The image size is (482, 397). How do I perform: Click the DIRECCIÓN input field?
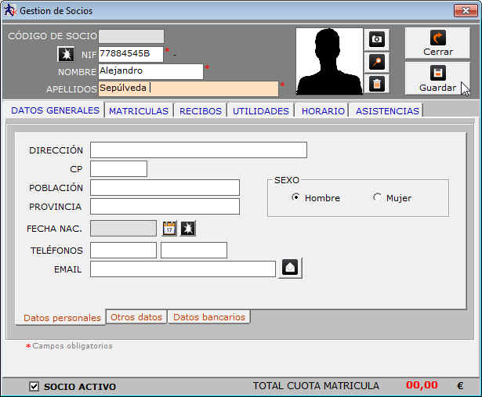coord(198,150)
